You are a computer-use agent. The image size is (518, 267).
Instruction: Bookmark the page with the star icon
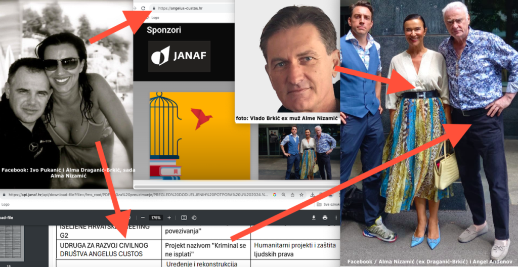coord(303,194)
